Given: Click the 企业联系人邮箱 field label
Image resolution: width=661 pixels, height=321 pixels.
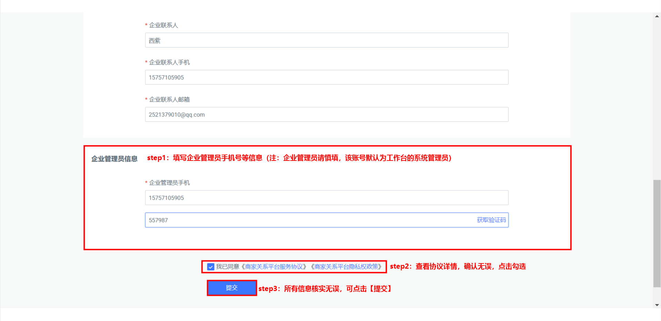Looking at the screenshot, I should click(169, 100).
